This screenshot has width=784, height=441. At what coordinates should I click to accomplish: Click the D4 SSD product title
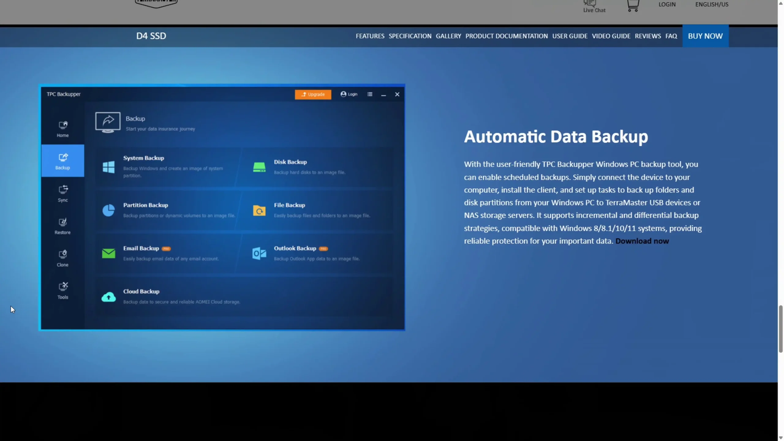tap(151, 36)
